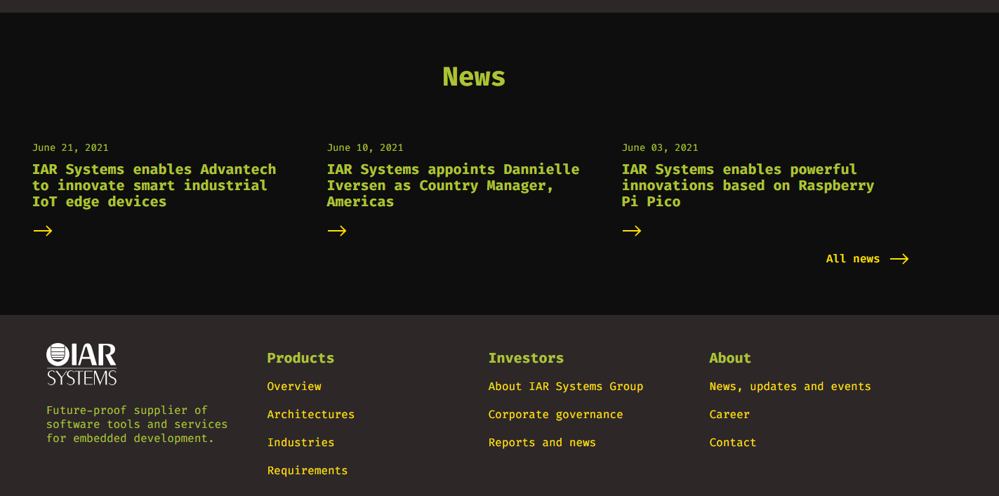Viewport: 999px width, 496px height.
Task: Open the All news link
Action: [x=853, y=259]
